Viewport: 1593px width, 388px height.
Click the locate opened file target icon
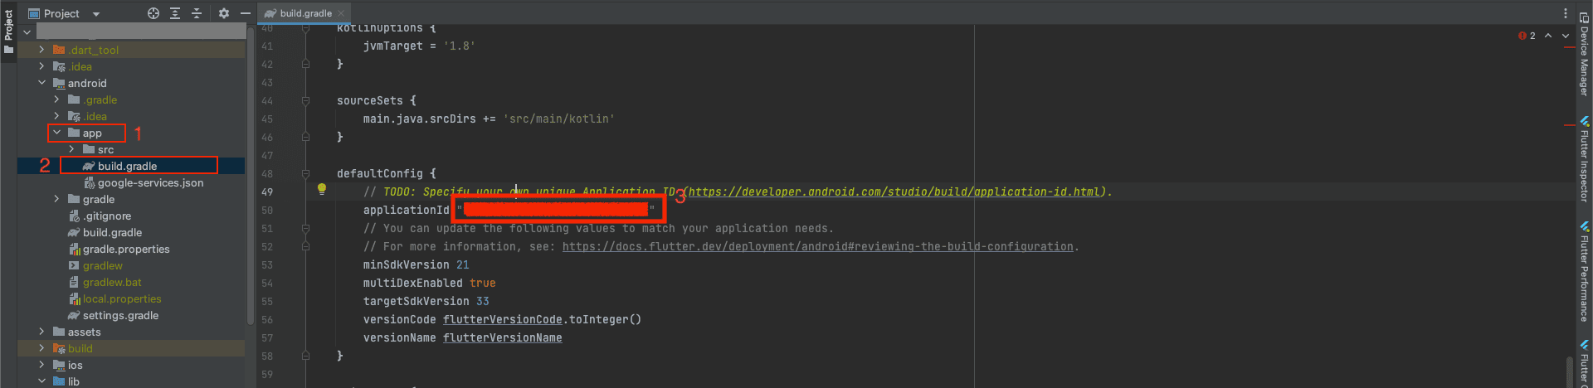153,13
